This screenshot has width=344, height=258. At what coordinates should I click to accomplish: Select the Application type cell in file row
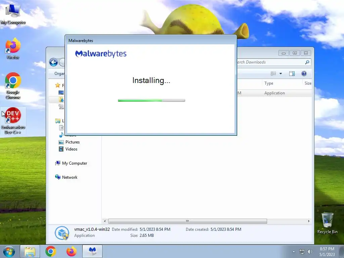click(x=274, y=93)
